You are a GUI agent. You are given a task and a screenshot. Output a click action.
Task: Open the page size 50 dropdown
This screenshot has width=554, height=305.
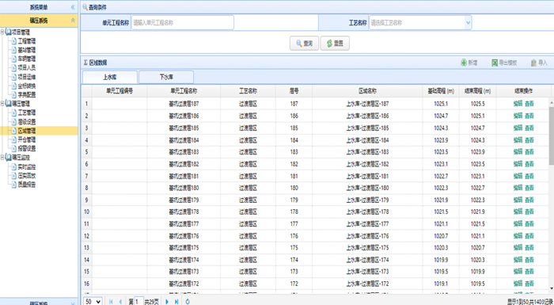tap(93, 302)
